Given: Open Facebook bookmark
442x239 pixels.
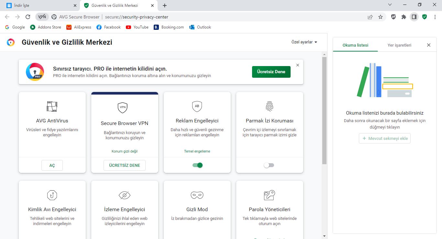Looking at the screenshot, I should pyautogui.click(x=109, y=27).
